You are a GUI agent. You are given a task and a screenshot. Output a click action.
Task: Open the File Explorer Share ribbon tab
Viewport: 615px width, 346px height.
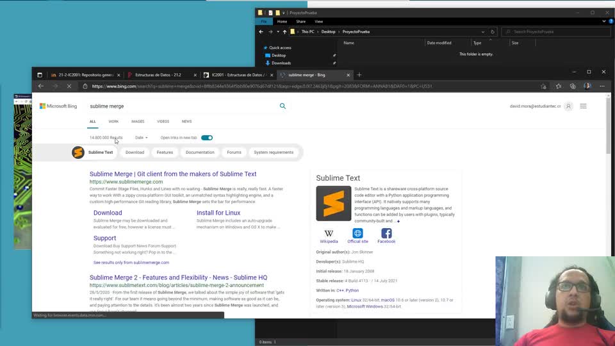(x=300, y=22)
